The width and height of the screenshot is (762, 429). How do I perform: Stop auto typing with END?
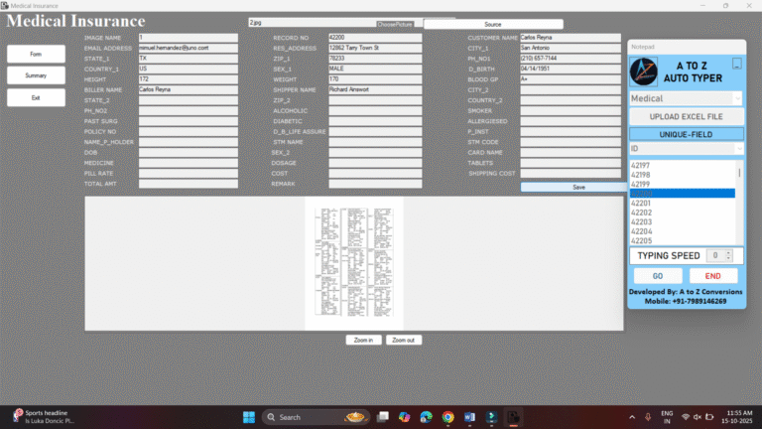713,276
